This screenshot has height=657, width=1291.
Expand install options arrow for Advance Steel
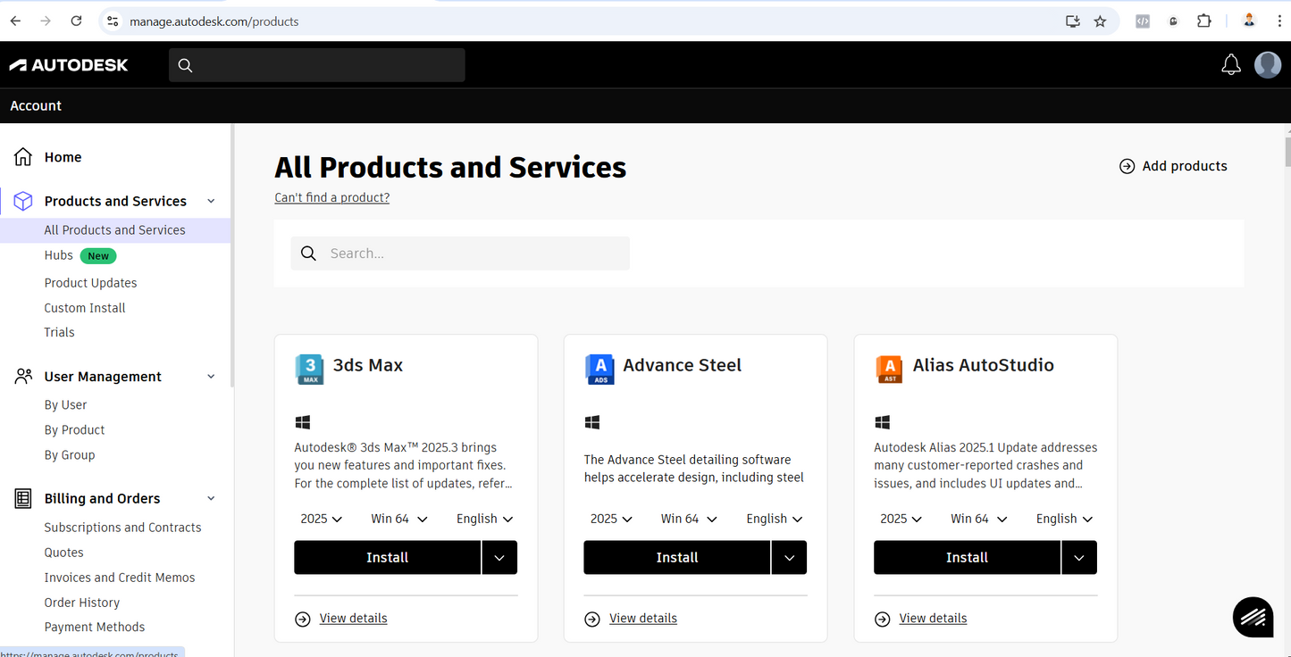[789, 557]
